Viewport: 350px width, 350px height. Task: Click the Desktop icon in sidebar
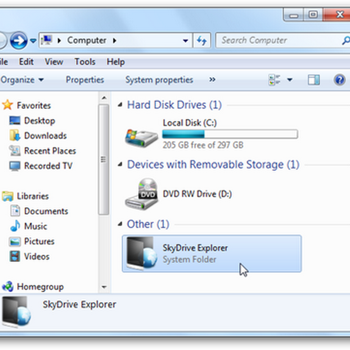[x=15, y=121]
